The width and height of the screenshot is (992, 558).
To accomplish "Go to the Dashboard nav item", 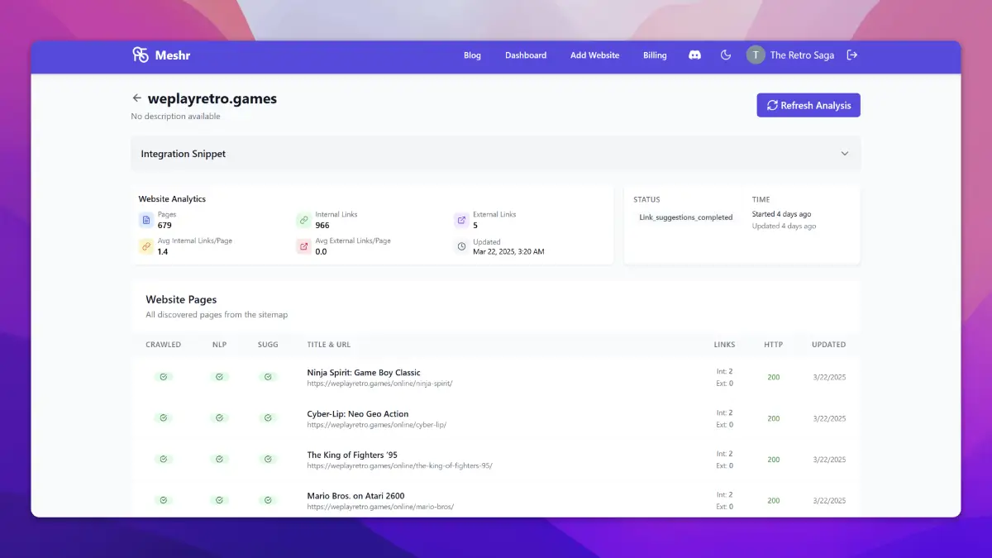I will point(526,55).
